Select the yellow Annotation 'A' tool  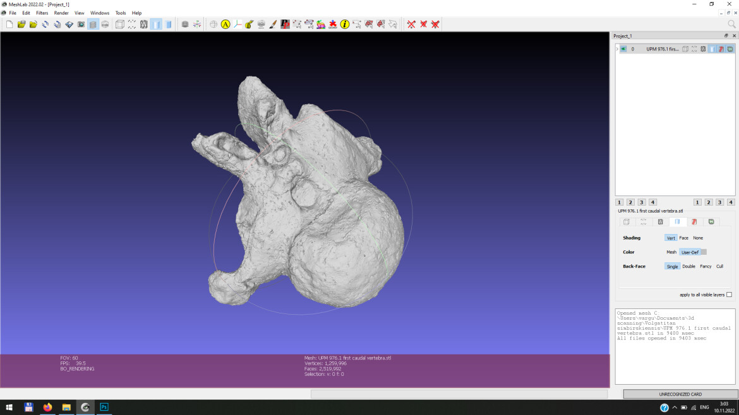pyautogui.click(x=225, y=24)
